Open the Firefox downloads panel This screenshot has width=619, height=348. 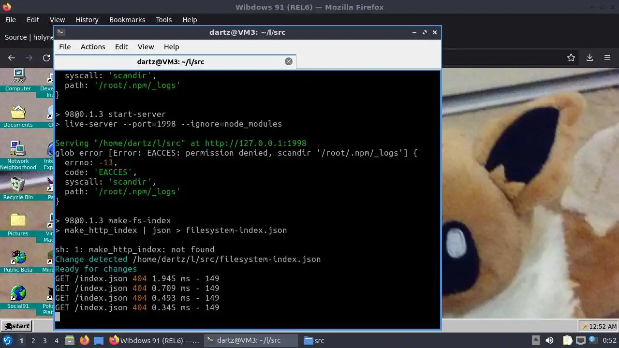590,58
